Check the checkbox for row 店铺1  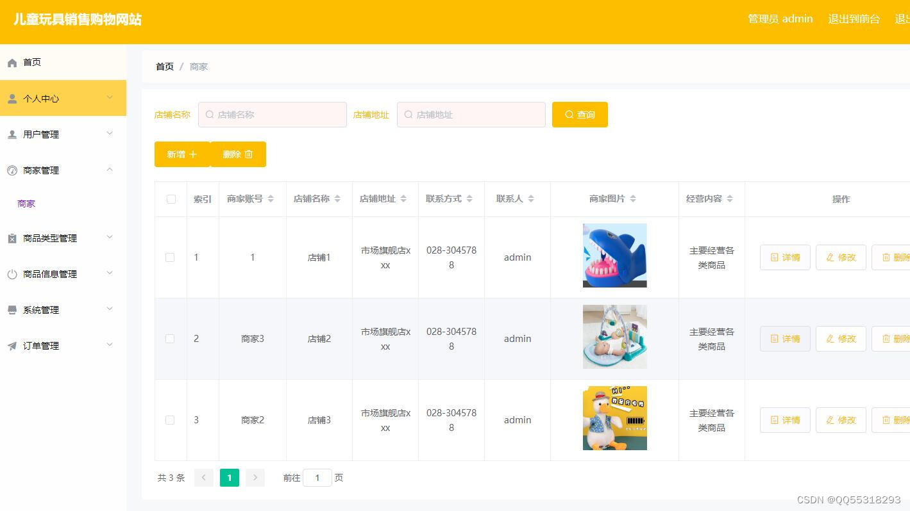(x=170, y=257)
